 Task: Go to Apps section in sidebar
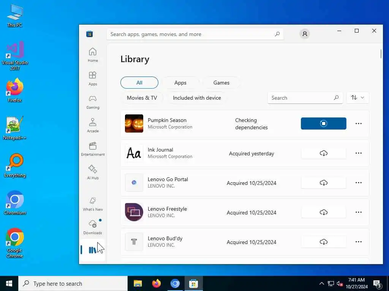coord(93,78)
